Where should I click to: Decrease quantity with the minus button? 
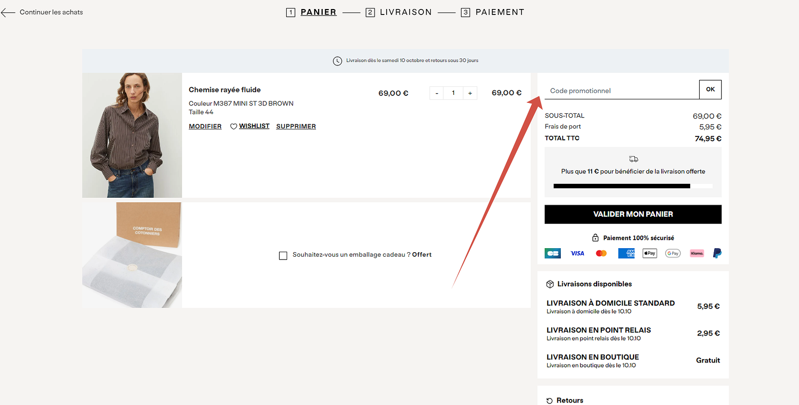[x=436, y=93]
